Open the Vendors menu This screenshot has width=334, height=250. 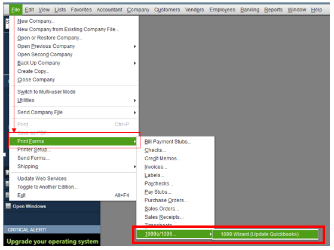pos(194,10)
